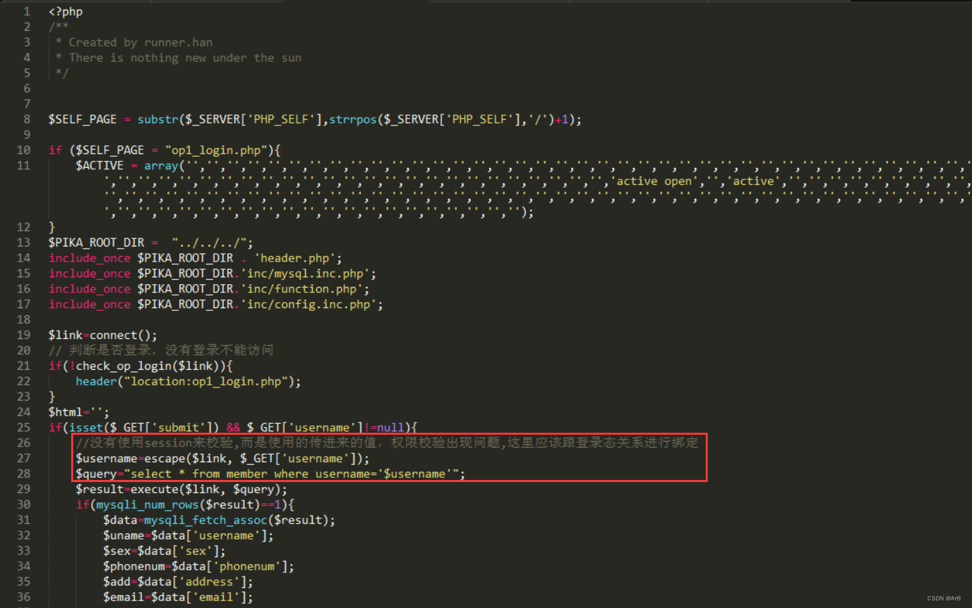
Task: Place cursor on the <?php opening tag
Action: click(x=66, y=12)
